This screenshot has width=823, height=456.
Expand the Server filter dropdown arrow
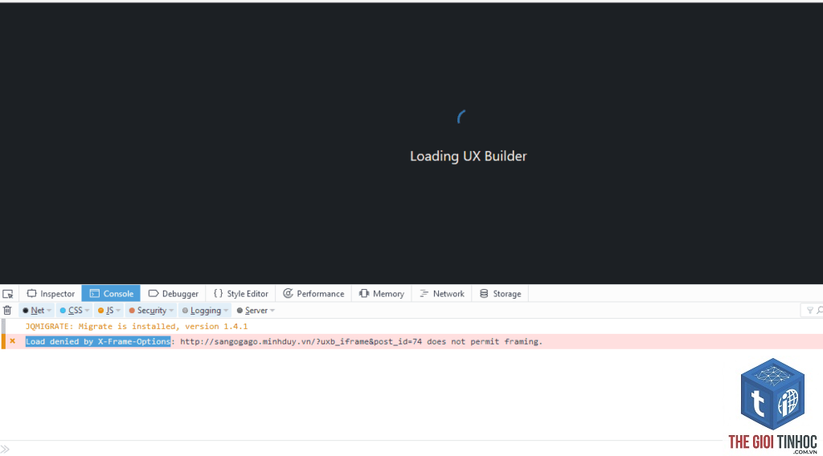272,311
